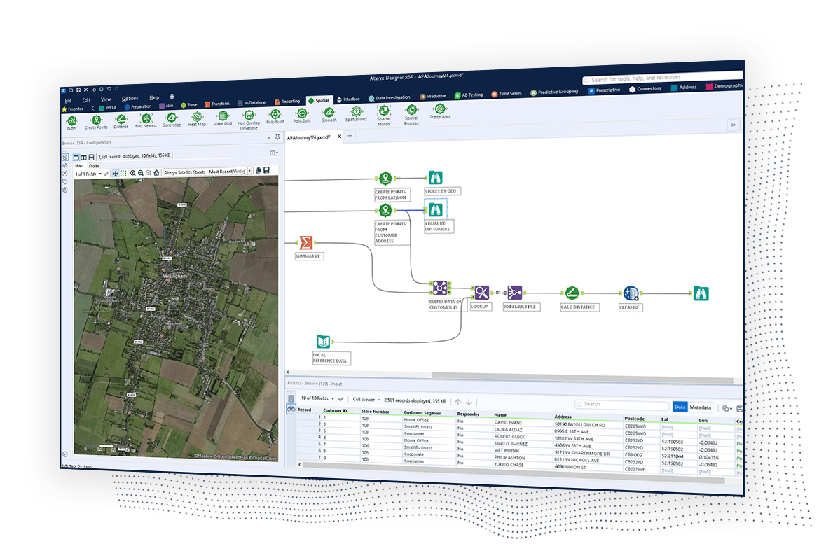Activate the map rectangle select tool
This screenshot has width=826, height=558.
123,173
